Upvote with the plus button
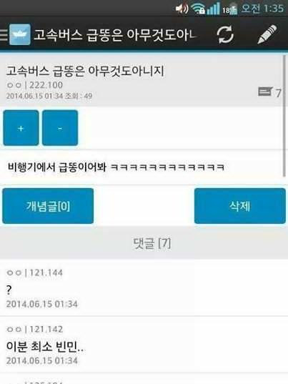 (21, 128)
